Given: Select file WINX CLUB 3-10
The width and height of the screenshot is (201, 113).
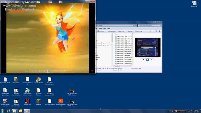Looking at the screenshot, I should [x=123, y=63].
